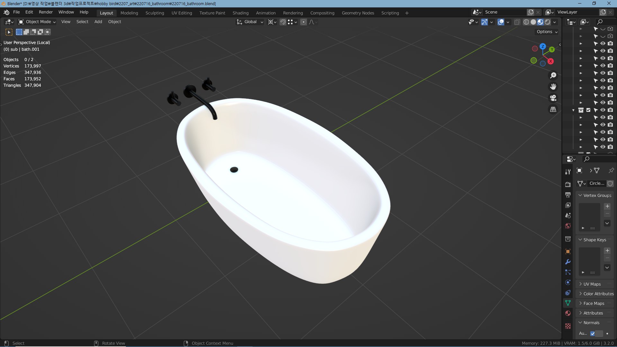Viewport: 617px width, 347px height.
Task: Select rendered viewport shading
Action: tap(548, 22)
